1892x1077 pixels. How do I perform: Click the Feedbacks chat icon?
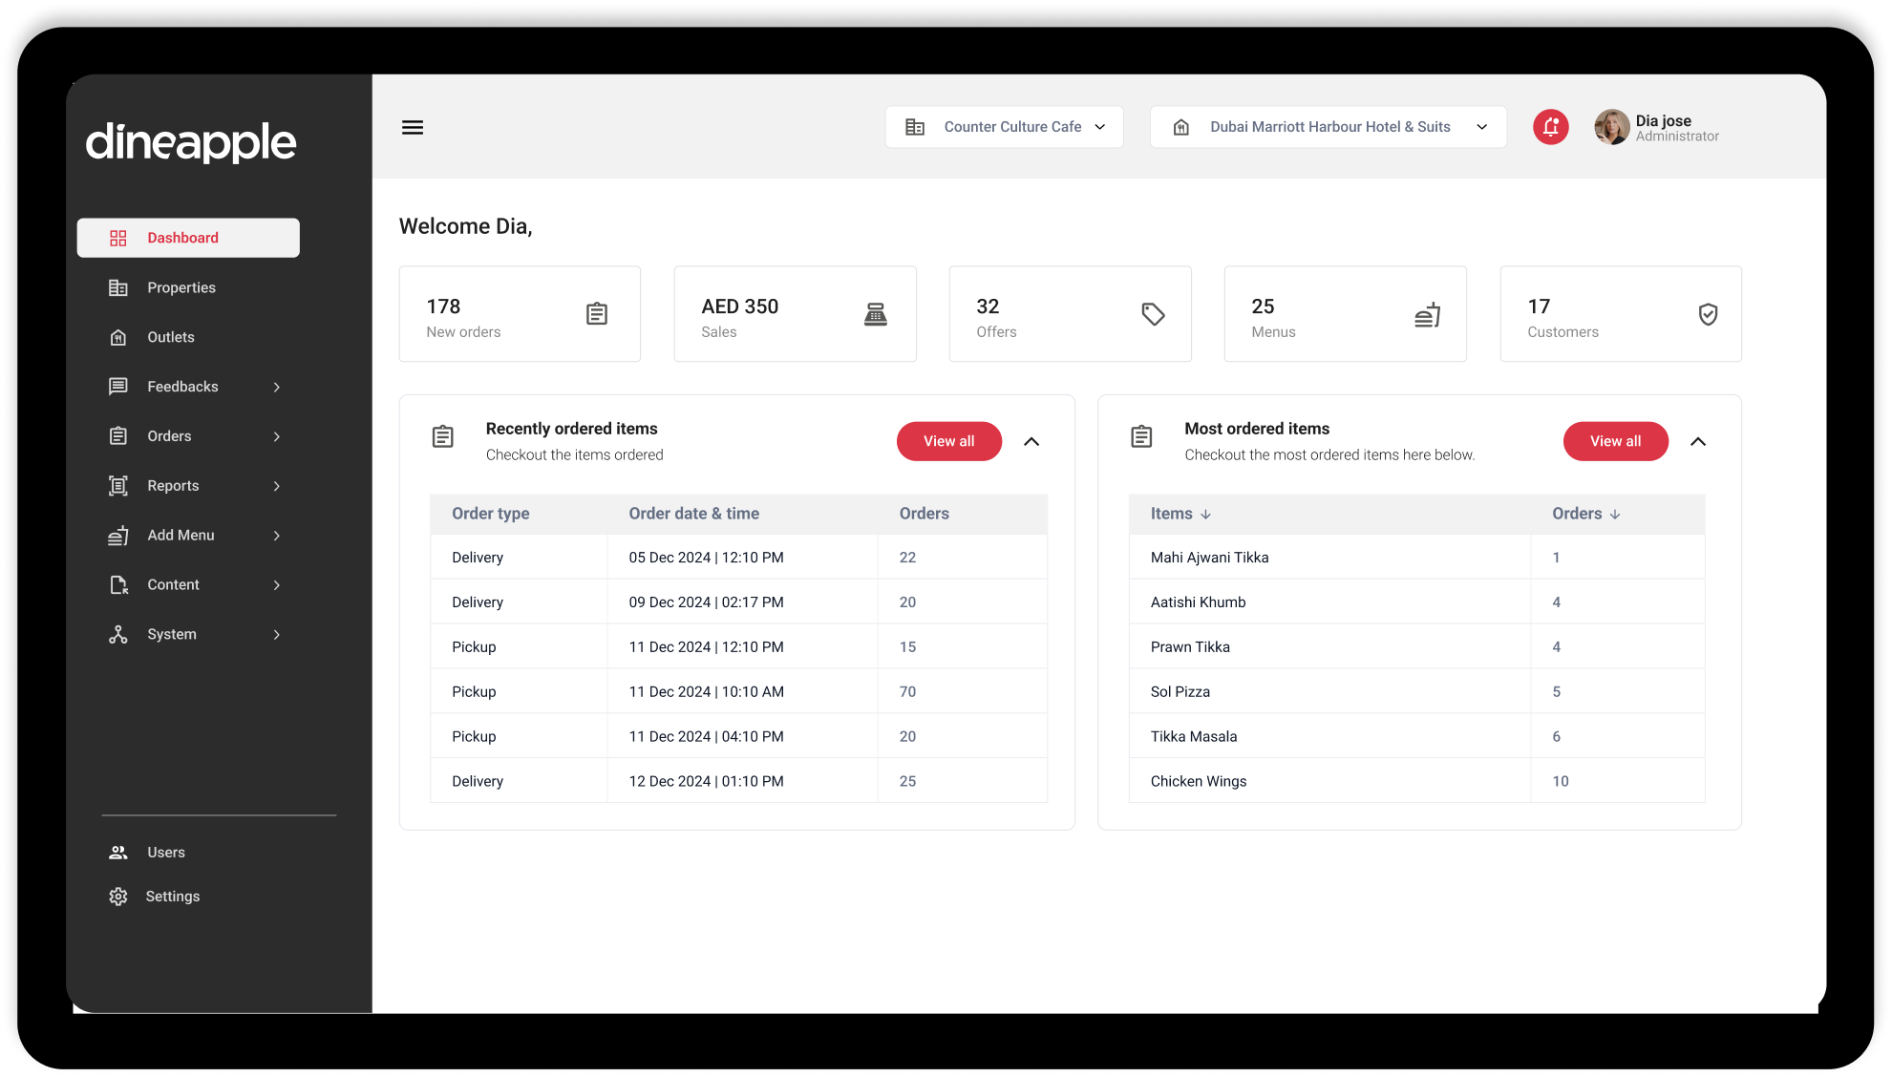coord(117,386)
